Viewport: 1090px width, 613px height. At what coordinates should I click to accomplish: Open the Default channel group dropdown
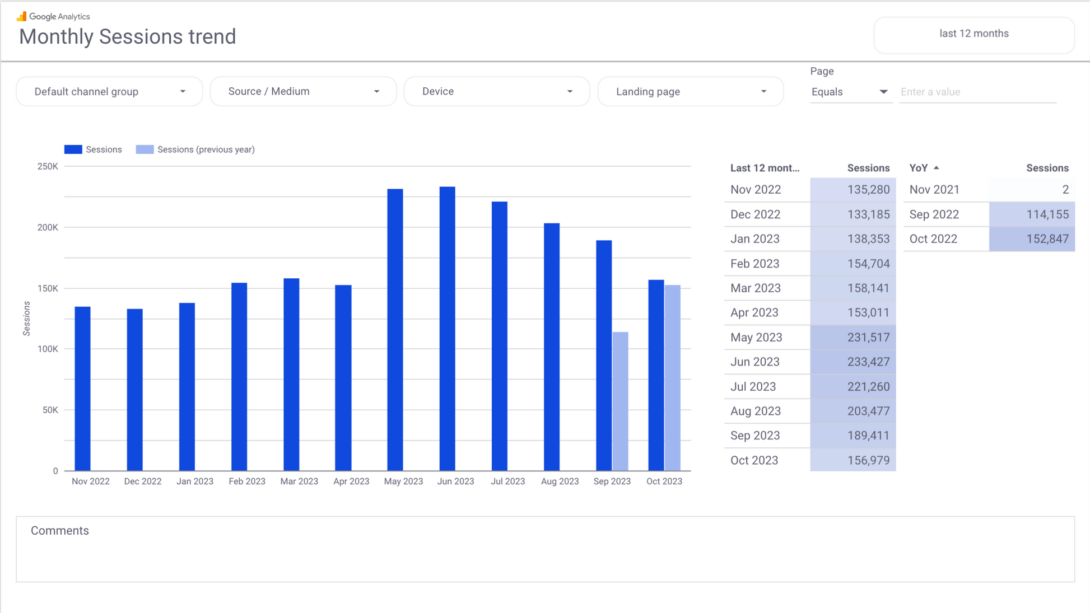tap(109, 91)
